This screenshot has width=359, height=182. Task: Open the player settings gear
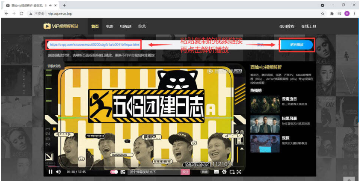point(224,172)
